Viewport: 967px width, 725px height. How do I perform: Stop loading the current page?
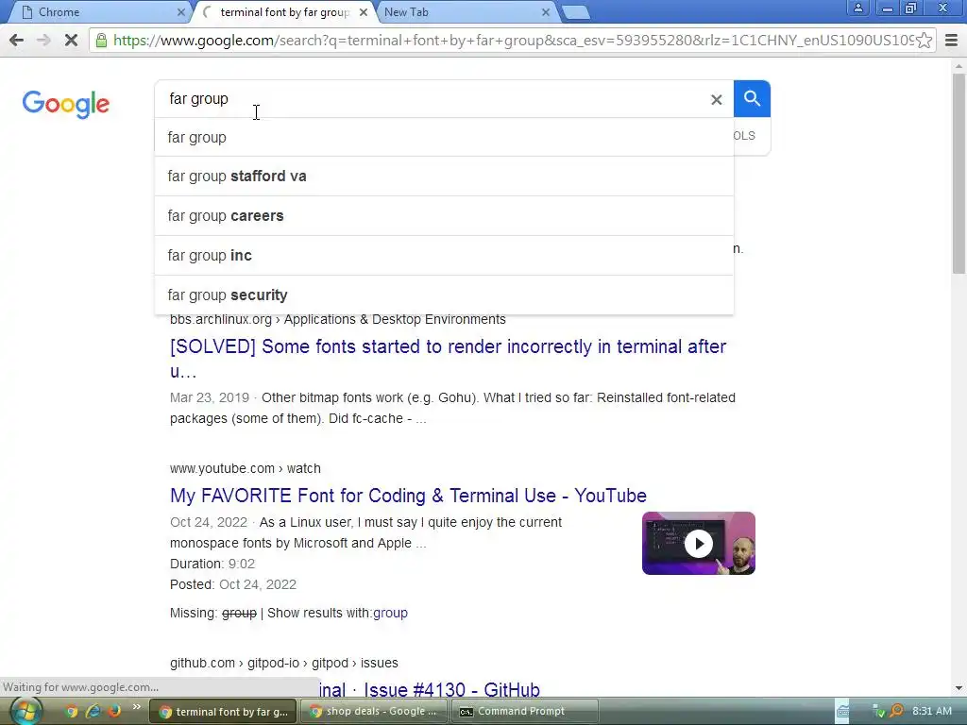[71, 41]
